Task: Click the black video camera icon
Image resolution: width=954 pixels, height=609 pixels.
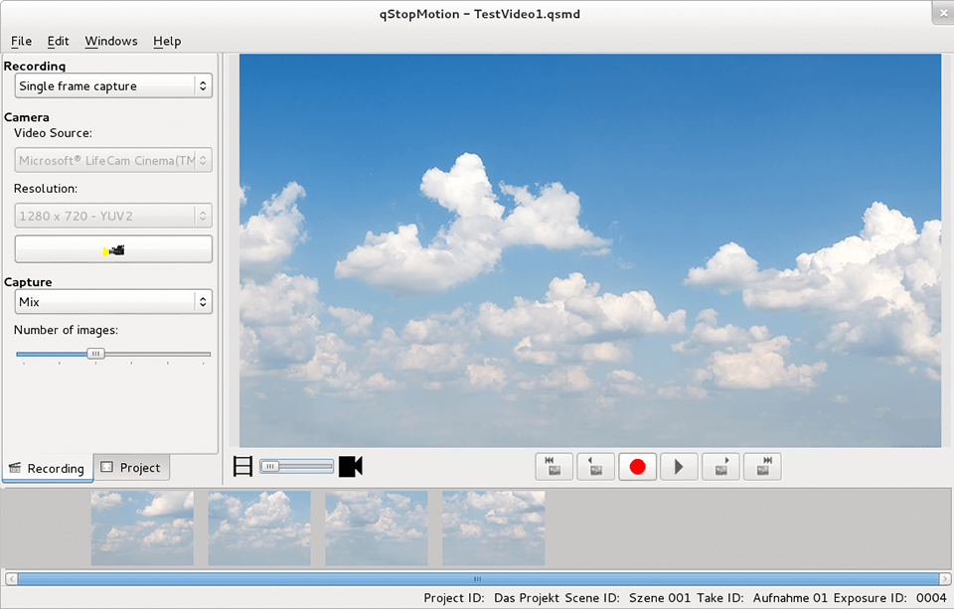Action: click(x=351, y=467)
